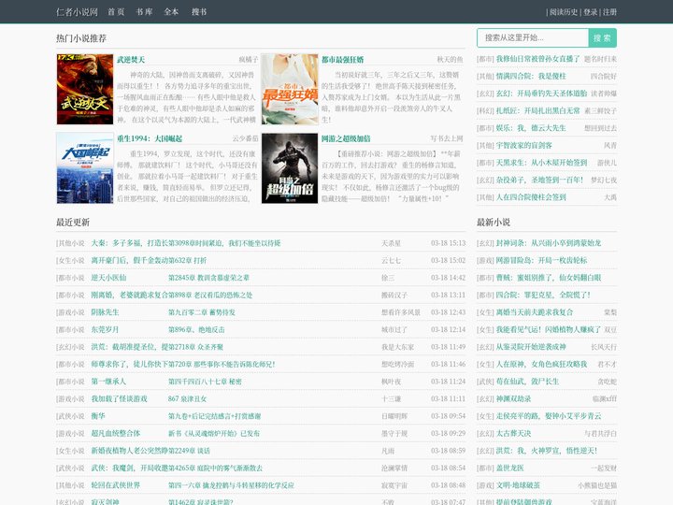Open 苟在仙武，敛尸长生

(x=527, y=382)
